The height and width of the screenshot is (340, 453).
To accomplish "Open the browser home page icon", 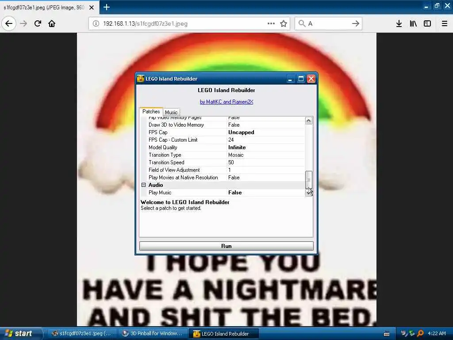I will (x=52, y=23).
